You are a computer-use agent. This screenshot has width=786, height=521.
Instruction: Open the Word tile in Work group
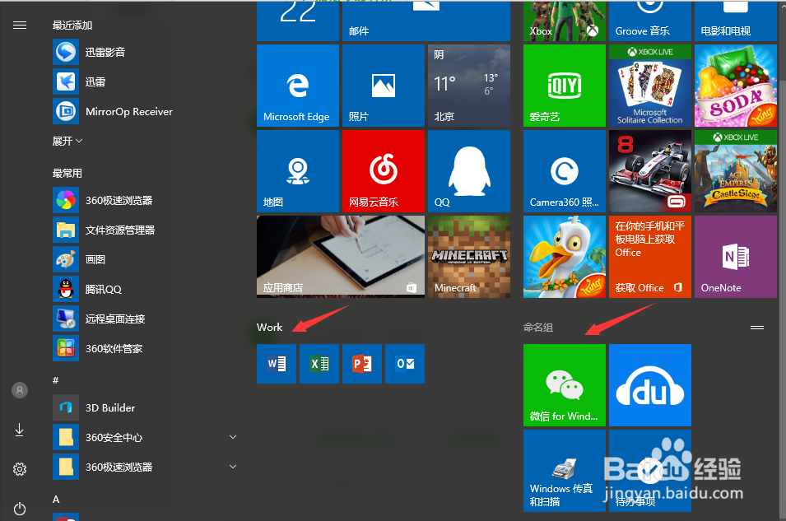[x=277, y=364]
